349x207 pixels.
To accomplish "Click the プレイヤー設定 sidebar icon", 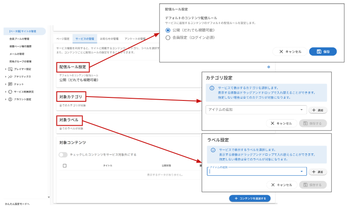I will pyautogui.click(x=10, y=69).
